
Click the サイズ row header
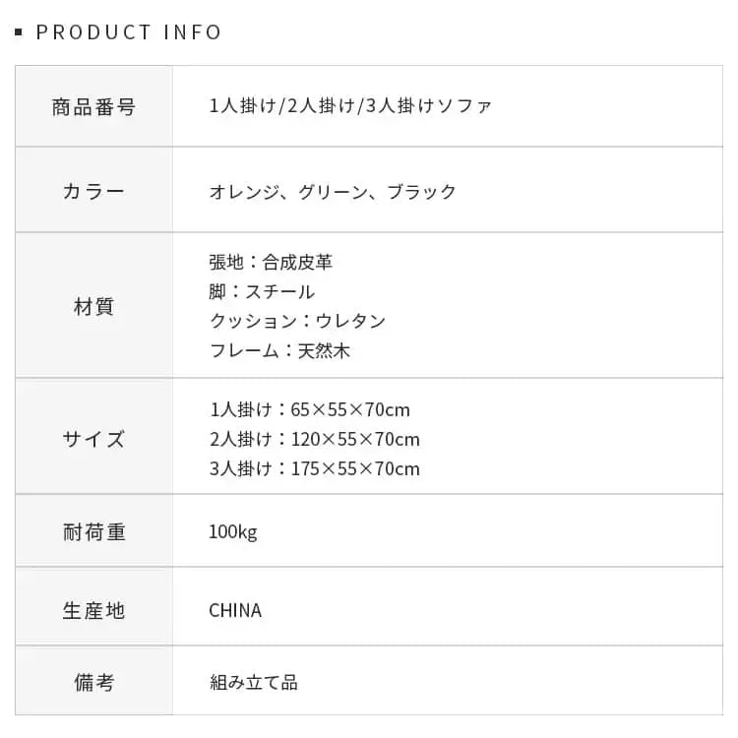click(93, 439)
